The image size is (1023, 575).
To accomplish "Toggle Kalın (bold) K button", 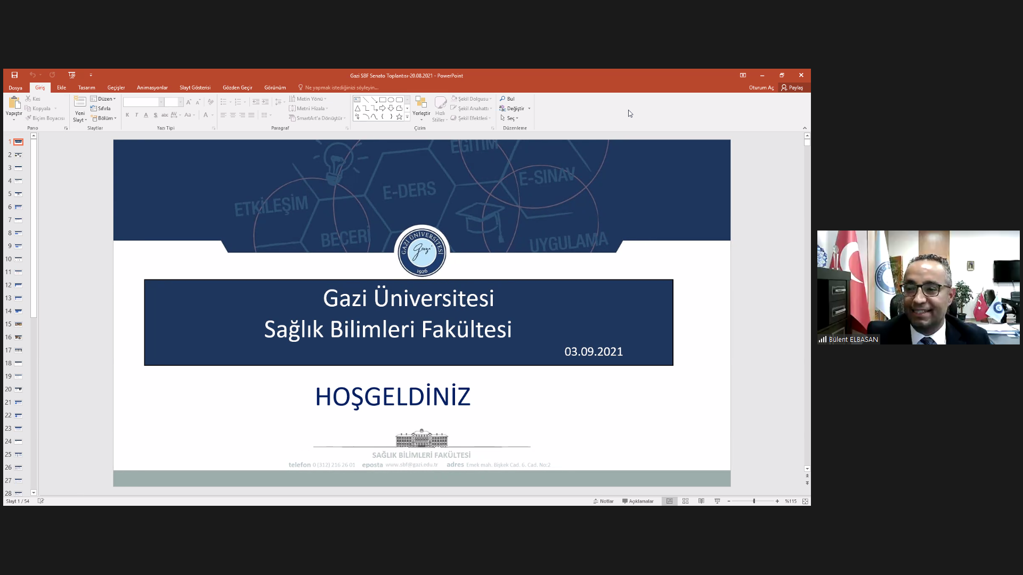I will coord(127,115).
